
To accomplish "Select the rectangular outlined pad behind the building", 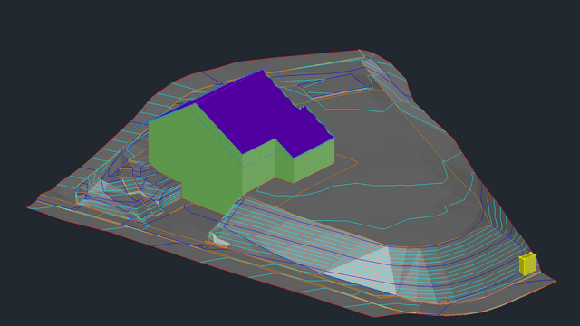I will [333, 86].
